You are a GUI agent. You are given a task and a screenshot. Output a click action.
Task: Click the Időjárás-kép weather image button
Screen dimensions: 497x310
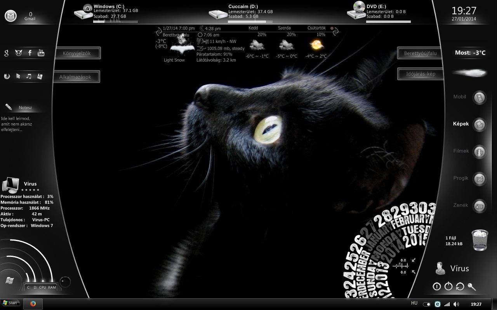click(421, 74)
